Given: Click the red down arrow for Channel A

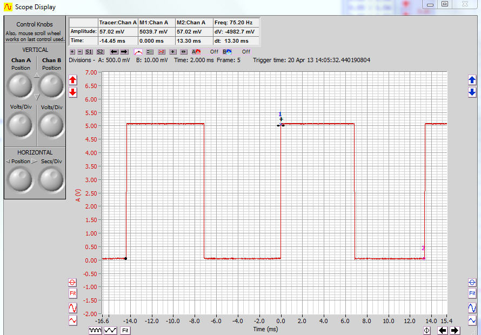Looking at the screenshot, I should (x=73, y=92).
